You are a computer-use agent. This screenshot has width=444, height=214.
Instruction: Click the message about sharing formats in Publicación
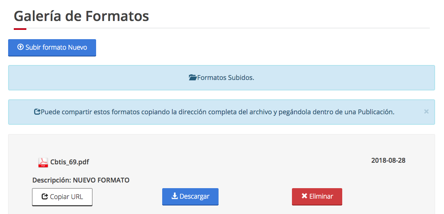(217, 112)
